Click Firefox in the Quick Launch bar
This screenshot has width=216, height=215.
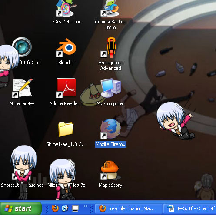pyautogui.click(x=55, y=208)
